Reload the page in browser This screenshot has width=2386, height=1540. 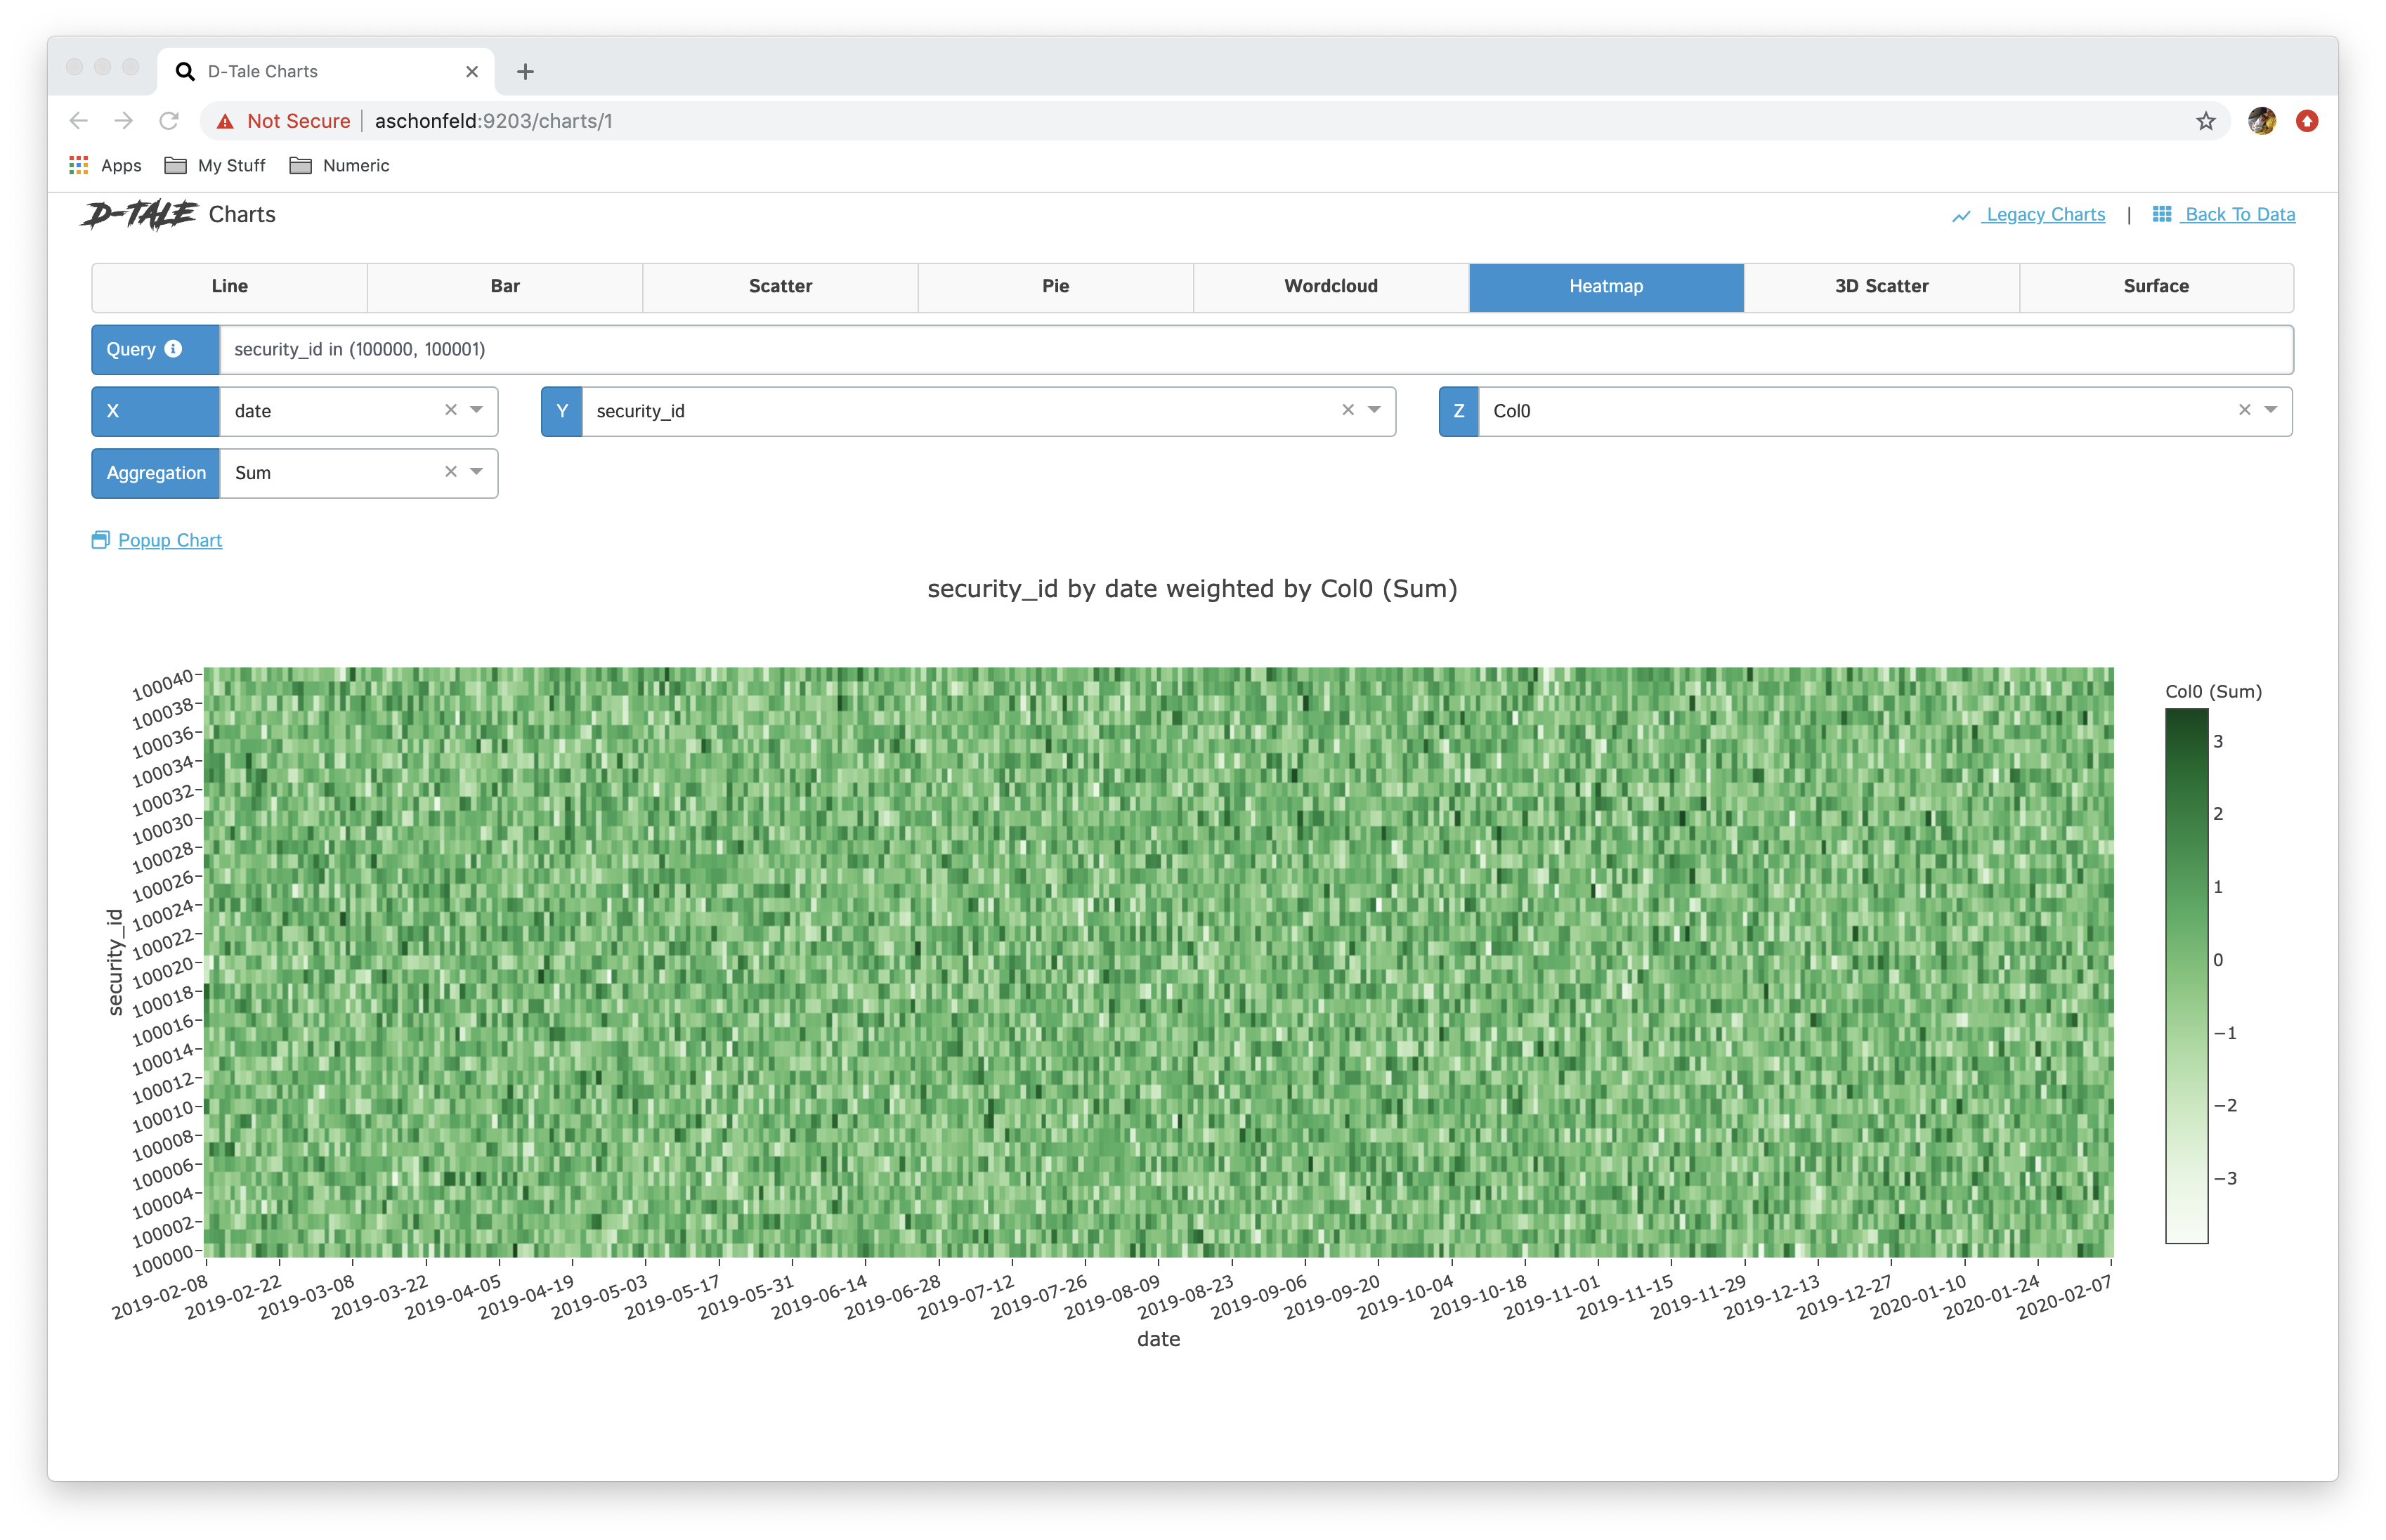pos(169,121)
